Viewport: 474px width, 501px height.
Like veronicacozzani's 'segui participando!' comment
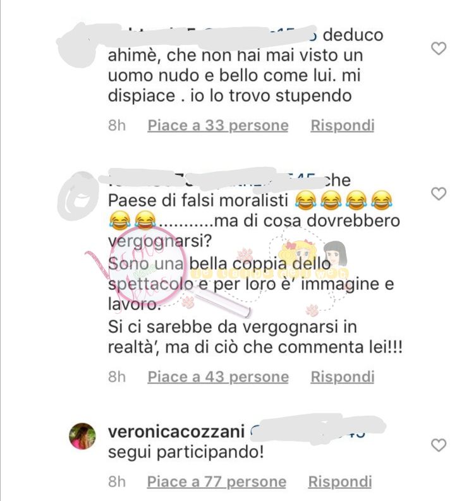point(439,445)
